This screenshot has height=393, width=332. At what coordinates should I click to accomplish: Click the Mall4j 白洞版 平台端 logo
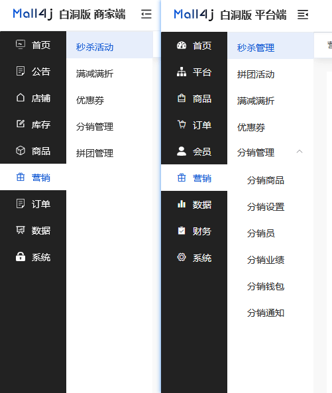pyautogui.click(x=230, y=15)
